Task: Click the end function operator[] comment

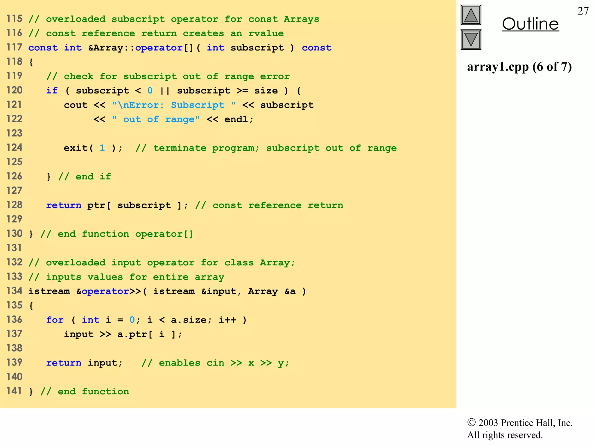Action: 117,234
